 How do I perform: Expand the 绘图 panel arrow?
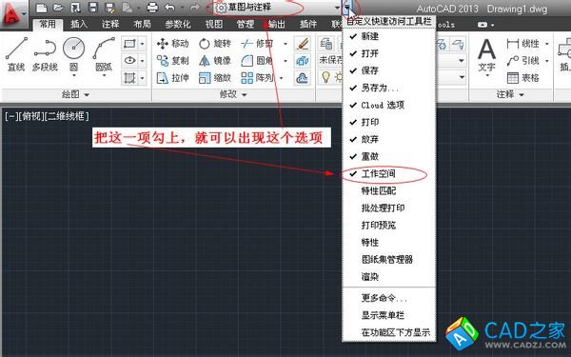tap(87, 94)
